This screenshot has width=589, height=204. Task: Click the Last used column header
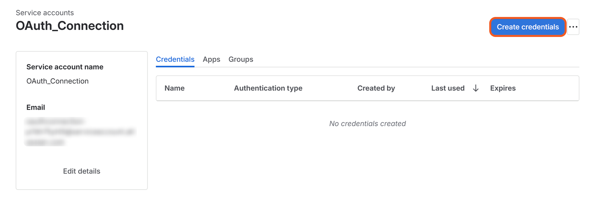448,88
